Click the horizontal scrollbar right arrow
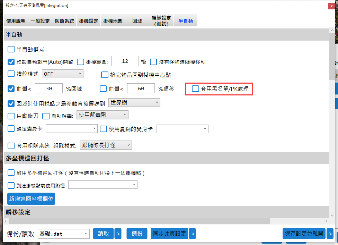Image resolution: width=338 pixels, height=245 pixels. (x=326, y=221)
